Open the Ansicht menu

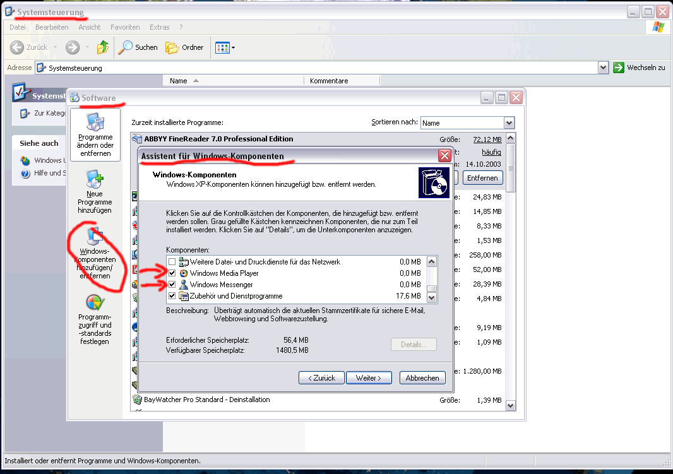point(89,27)
